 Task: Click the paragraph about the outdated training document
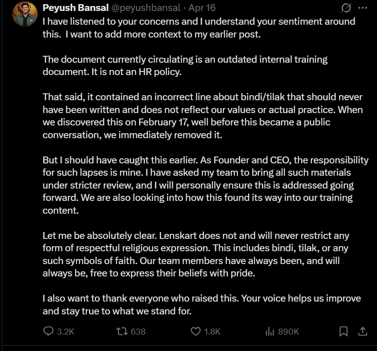pos(185,66)
